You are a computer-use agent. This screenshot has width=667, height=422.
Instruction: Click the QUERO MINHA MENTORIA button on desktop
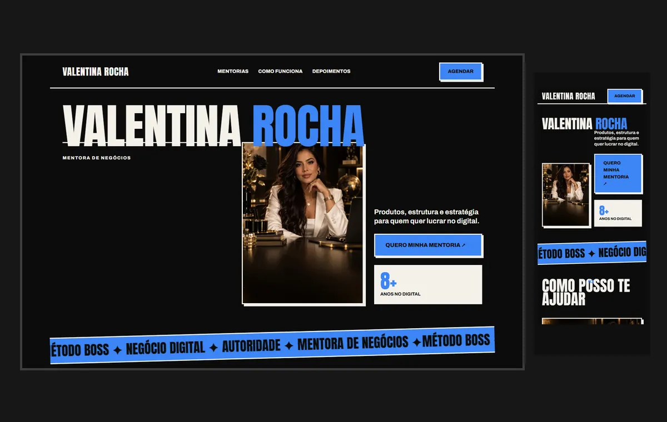[x=428, y=245]
